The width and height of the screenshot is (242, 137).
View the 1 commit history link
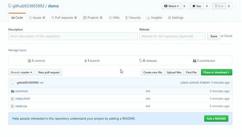point(36,61)
